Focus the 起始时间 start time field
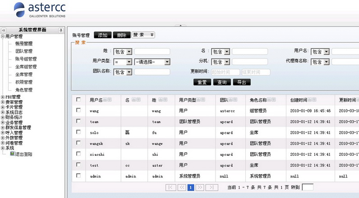 pos(226,72)
